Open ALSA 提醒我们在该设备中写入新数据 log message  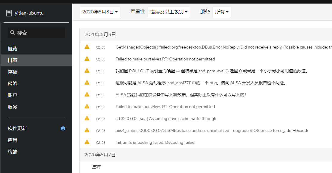(x=181, y=95)
